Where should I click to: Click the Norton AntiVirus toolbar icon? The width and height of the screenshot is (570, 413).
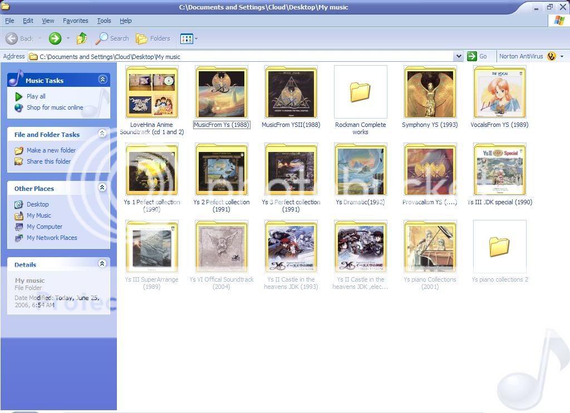pos(551,56)
